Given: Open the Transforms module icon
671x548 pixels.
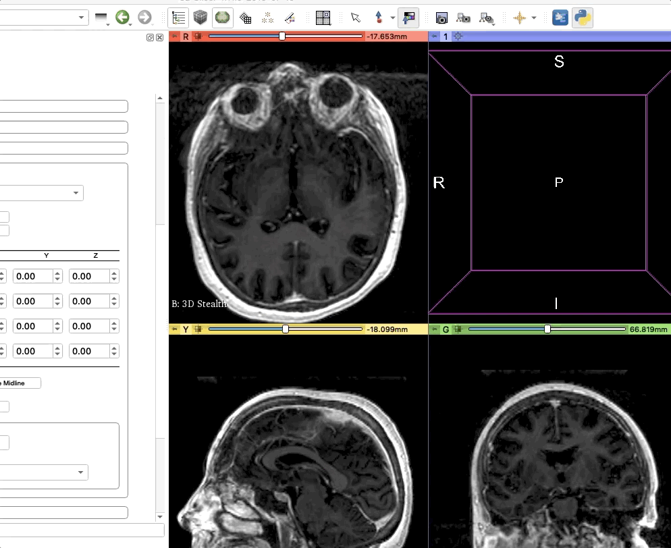Looking at the screenshot, I should (x=245, y=18).
